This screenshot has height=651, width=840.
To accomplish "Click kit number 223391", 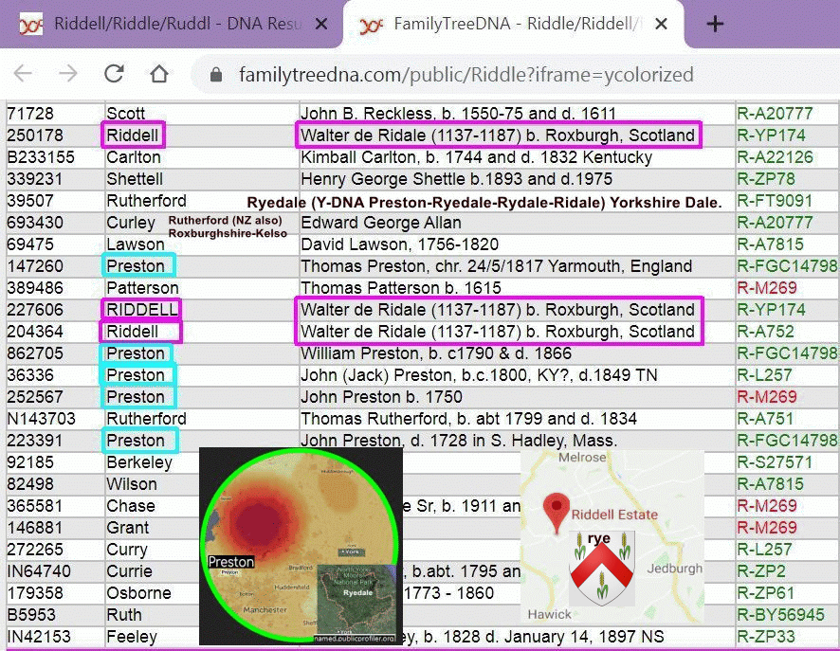I will (x=35, y=441).
